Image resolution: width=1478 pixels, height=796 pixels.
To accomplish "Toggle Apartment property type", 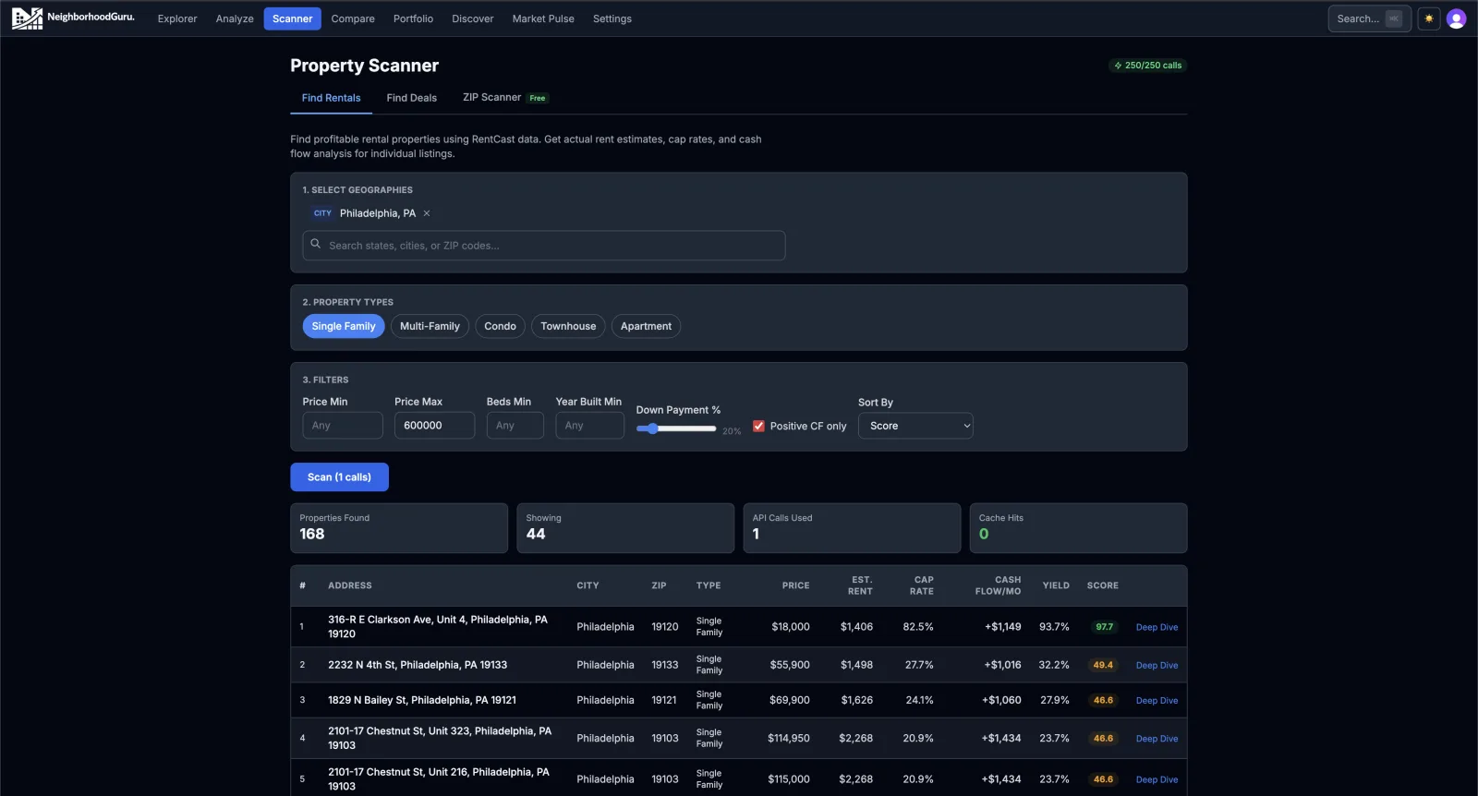I will tap(646, 326).
